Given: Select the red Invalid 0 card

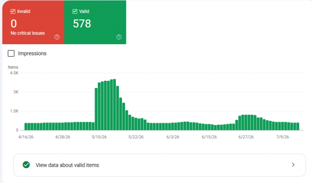Looking at the screenshot, I should tap(33, 22).
